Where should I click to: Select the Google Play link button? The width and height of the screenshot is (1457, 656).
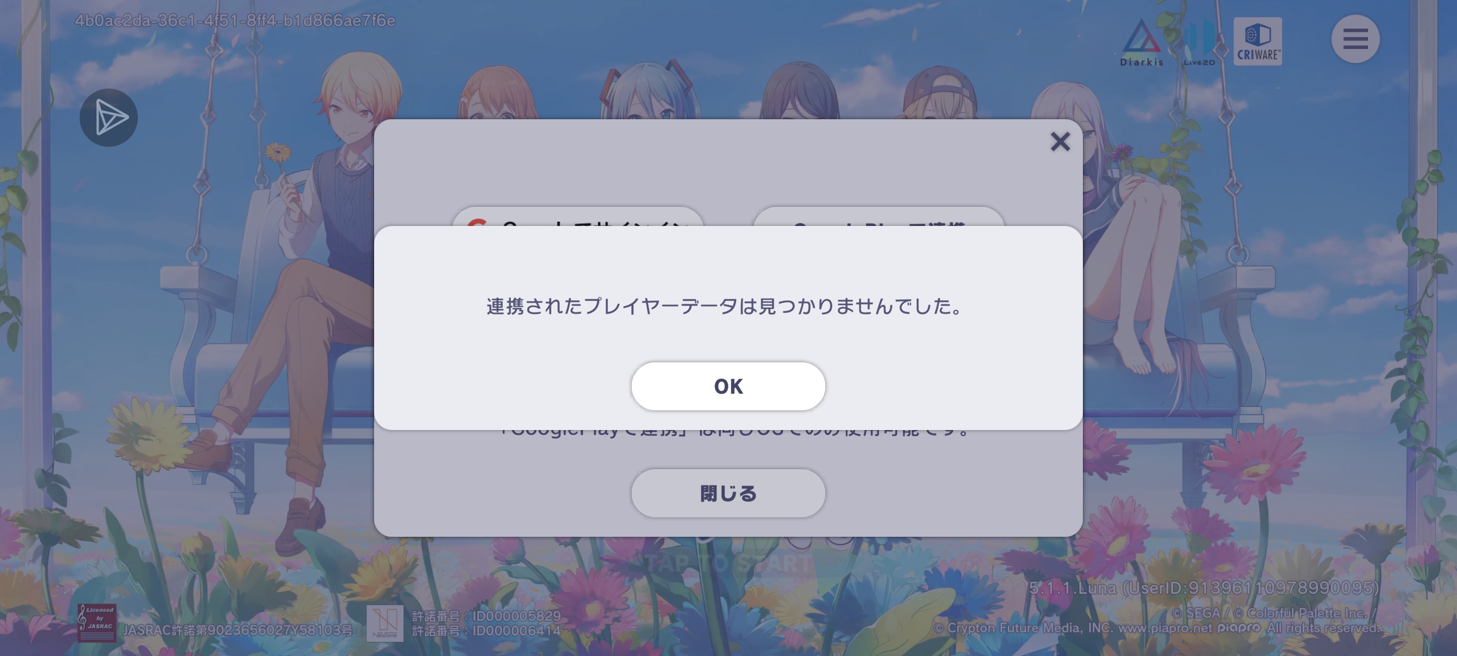(x=878, y=217)
